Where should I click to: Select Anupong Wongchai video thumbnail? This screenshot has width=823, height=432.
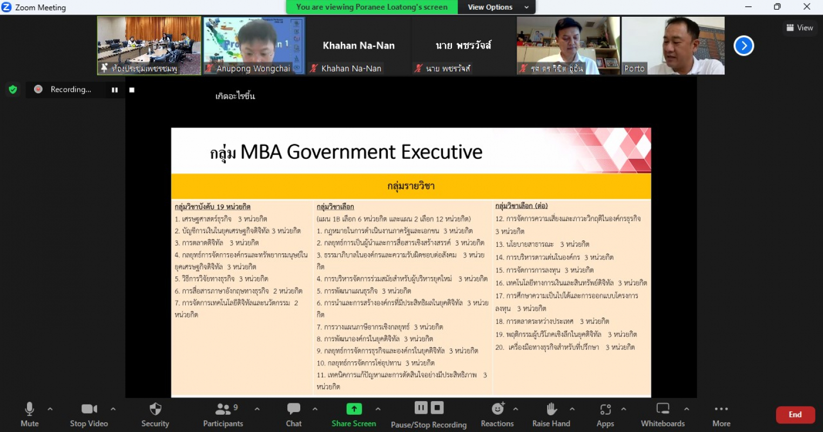254,45
